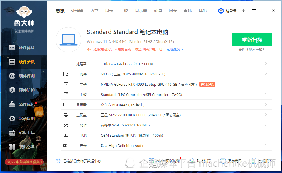282x173 pixels.
Task: Click 13th Gen Intel Core i9-13900HX text
Action: coord(127,64)
